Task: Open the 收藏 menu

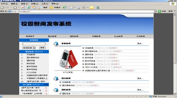Action: point(35,4)
